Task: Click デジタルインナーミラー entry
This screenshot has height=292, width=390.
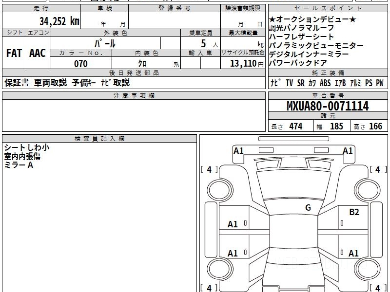Action: pos(309,54)
